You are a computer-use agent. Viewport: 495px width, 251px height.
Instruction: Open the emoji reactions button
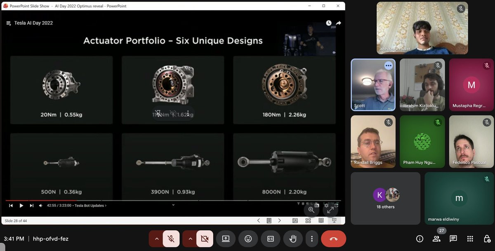pyautogui.click(x=248, y=239)
